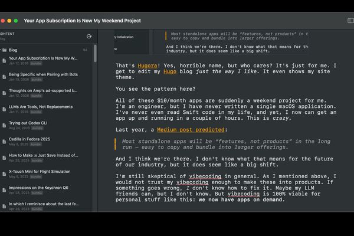Click document icon beside Your App Subscription post

pos(4,61)
